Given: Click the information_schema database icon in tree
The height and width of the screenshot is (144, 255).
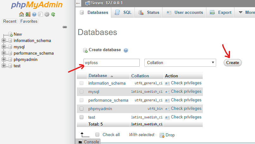Looking at the screenshot, I should (x=10, y=40).
